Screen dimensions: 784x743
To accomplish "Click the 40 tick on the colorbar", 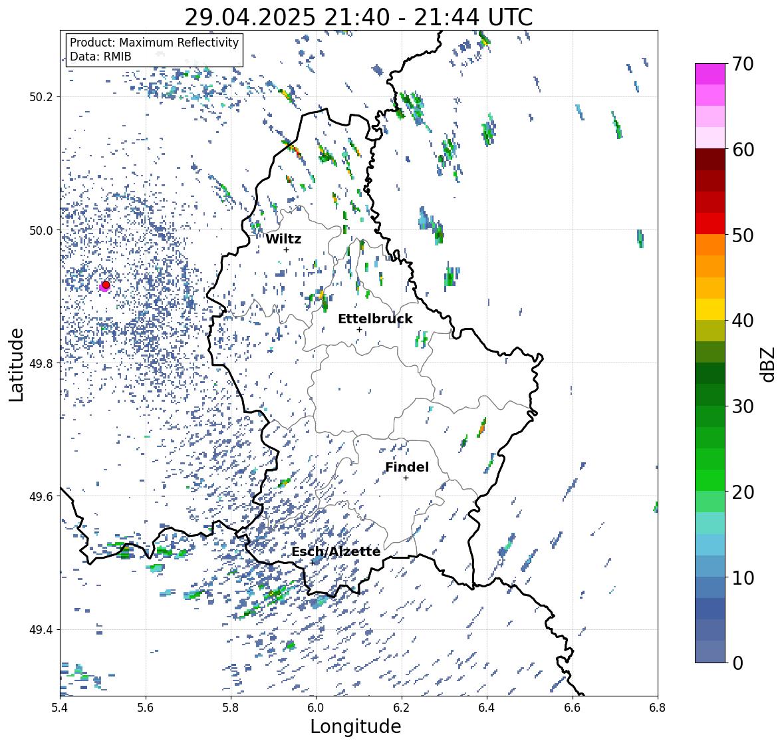I will click(743, 321).
